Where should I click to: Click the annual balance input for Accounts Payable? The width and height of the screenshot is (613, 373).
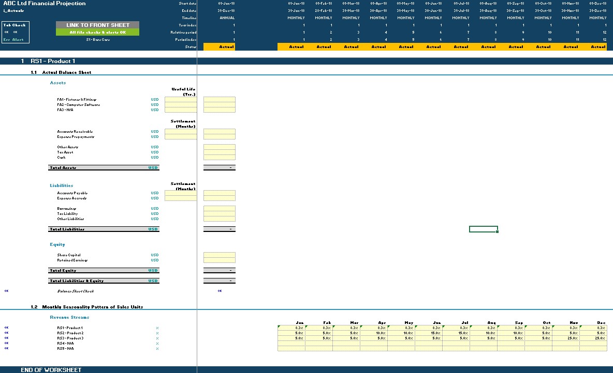tap(220, 193)
